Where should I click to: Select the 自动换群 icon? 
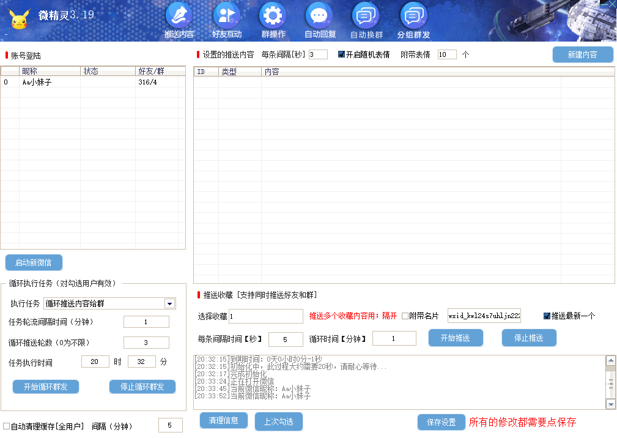(x=365, y=17)
